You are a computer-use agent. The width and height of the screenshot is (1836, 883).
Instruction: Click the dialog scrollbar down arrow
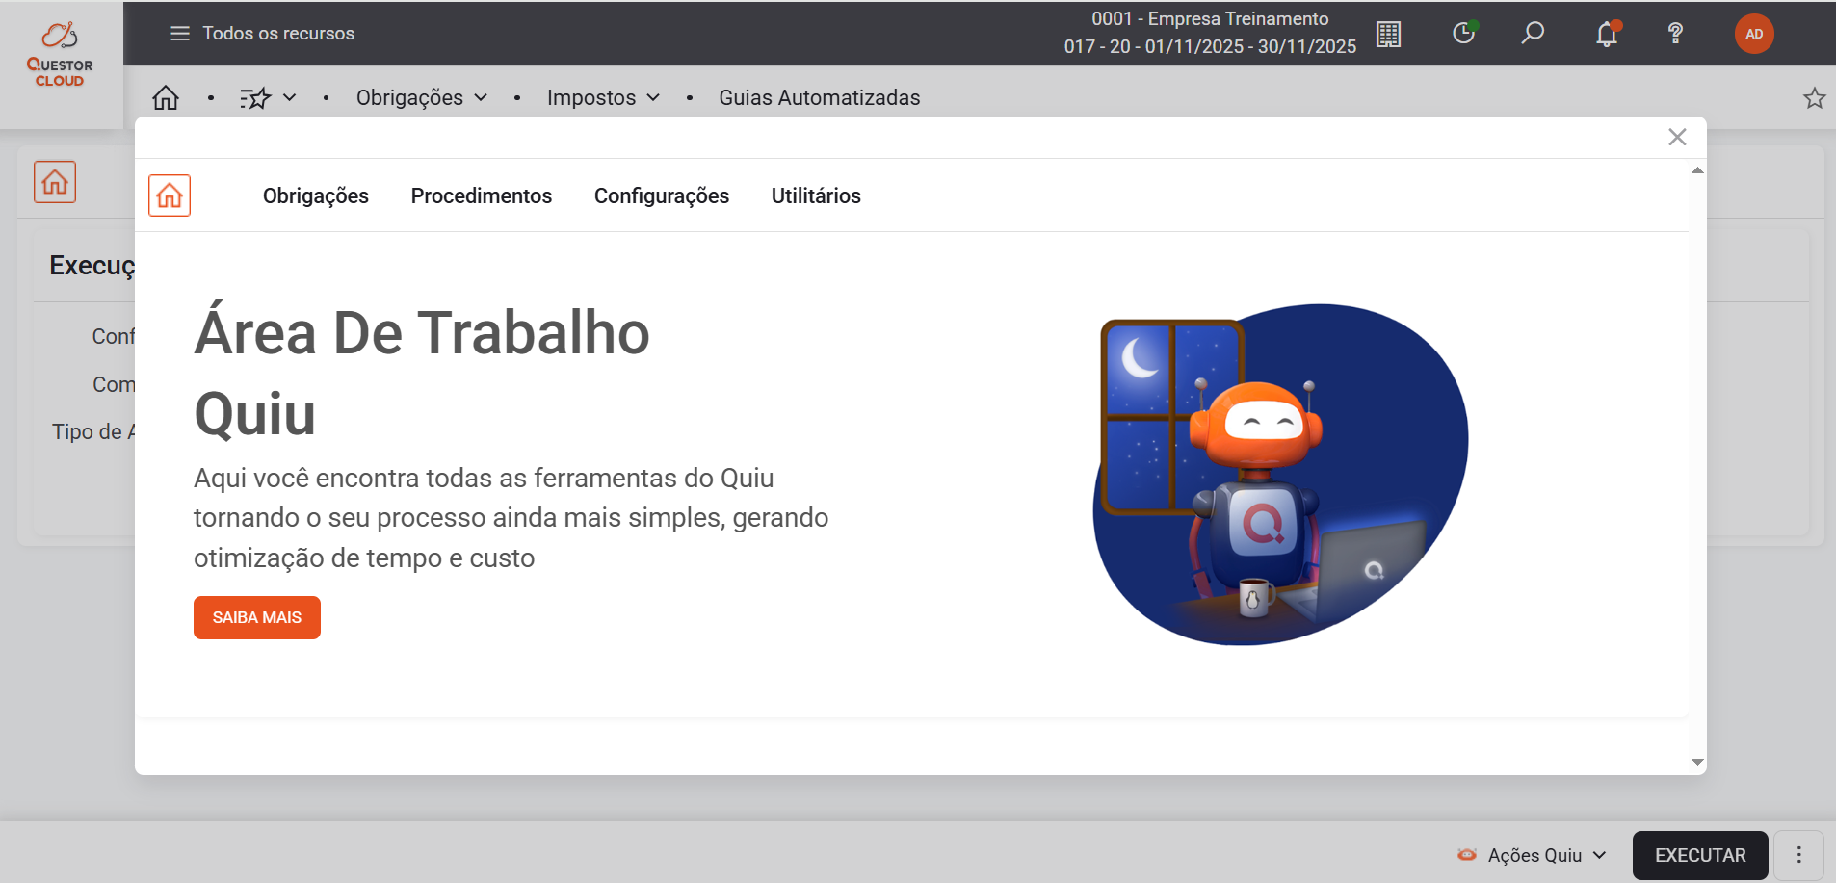(1697, 762)
